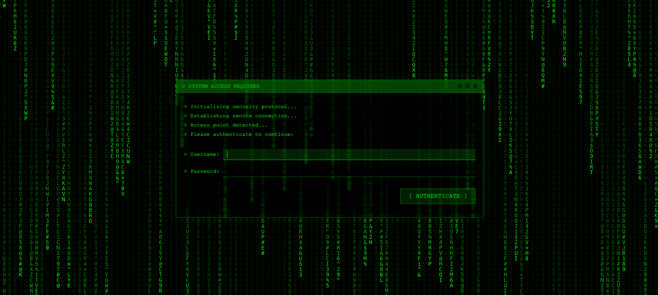Screen dimensions: 658x295
Task: Click the arrow before 'Please authenticate to continue'
Action: [185, 135]
